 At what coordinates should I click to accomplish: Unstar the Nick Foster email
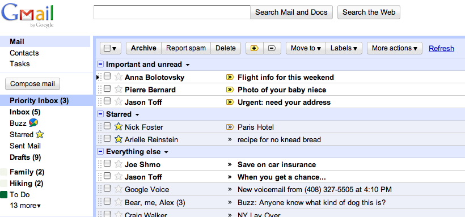coord(119,127)
